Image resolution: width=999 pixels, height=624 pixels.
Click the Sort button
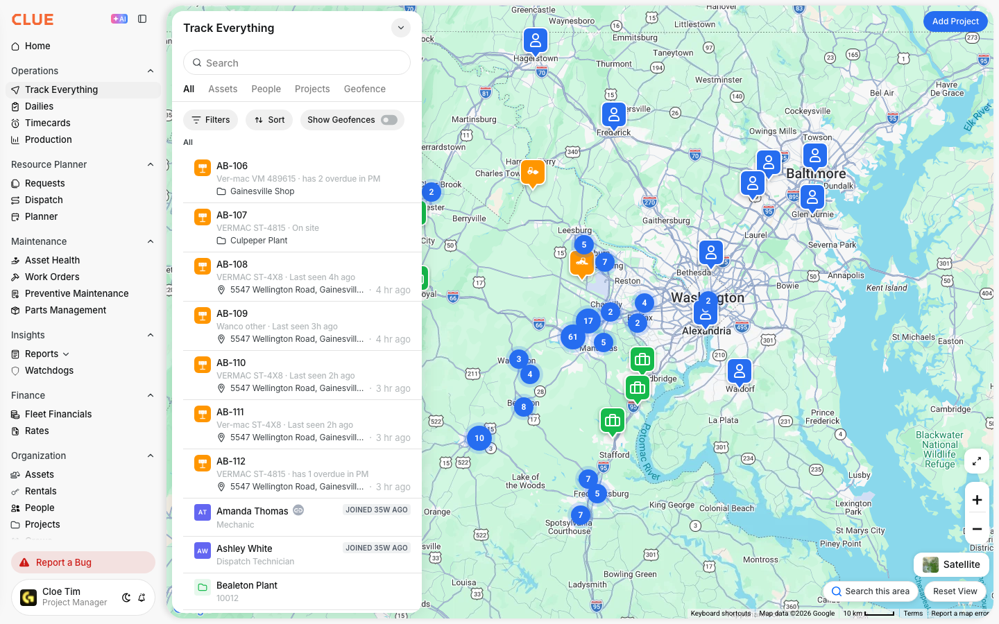(269, 120)
